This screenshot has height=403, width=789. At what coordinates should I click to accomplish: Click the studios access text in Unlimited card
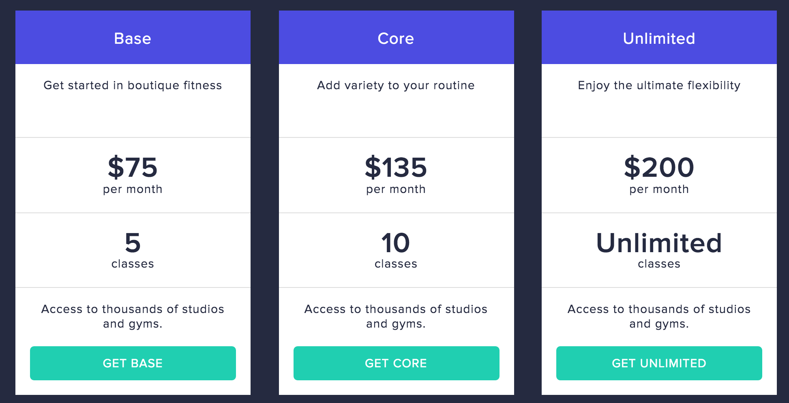tap(659, 316)
